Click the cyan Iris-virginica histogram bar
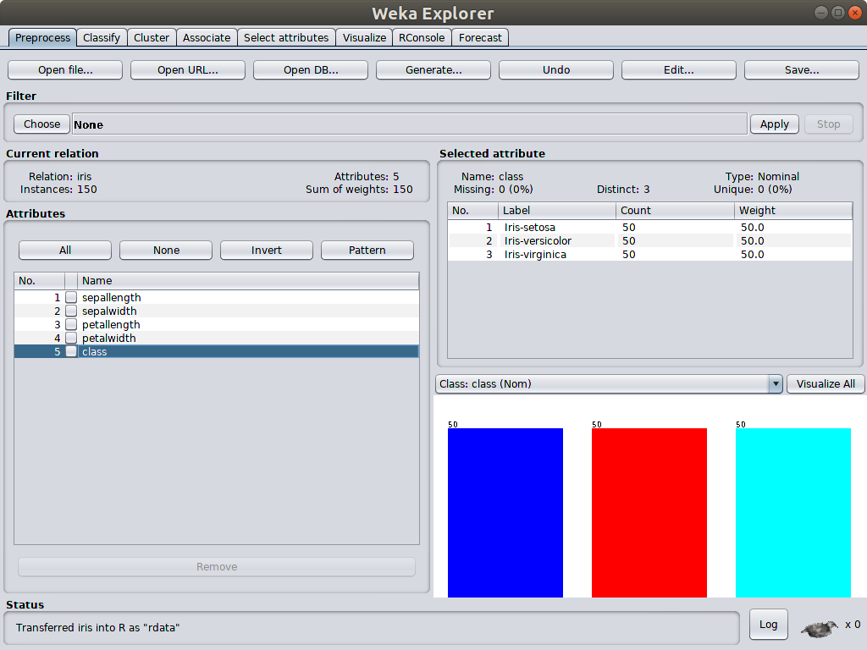 pos(792,512)
